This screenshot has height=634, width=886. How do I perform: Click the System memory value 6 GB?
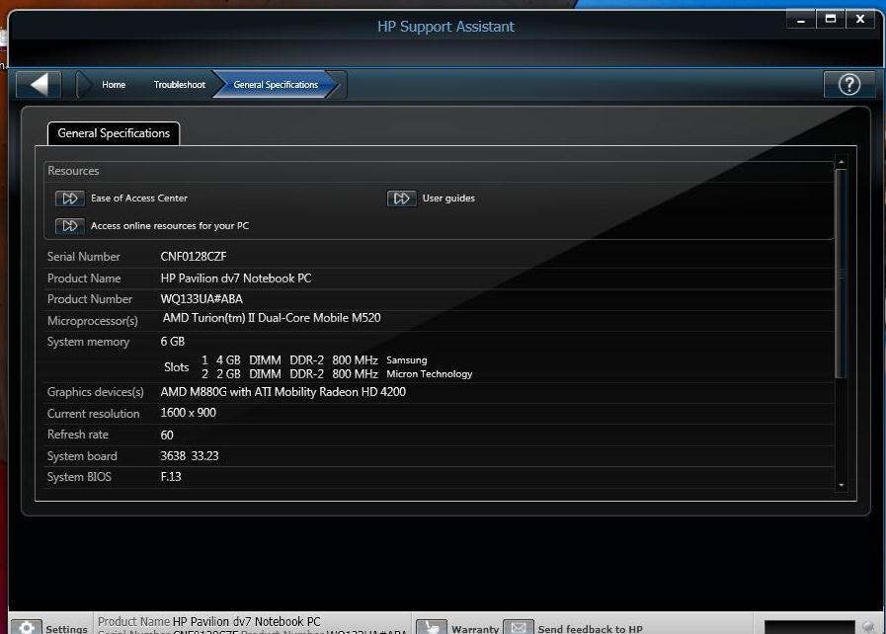172,342
